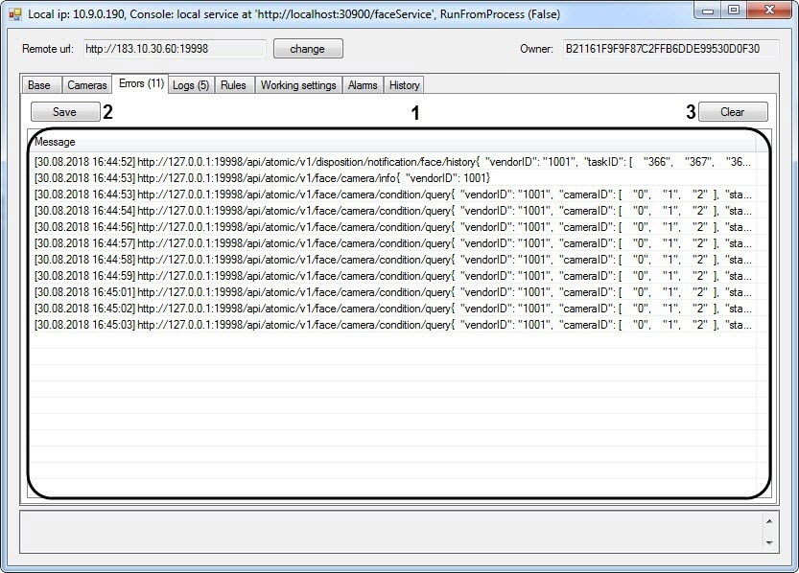Click the bottom text box scroll down arrow
Screen dimensions: 799x573
[x=769, y=543]
